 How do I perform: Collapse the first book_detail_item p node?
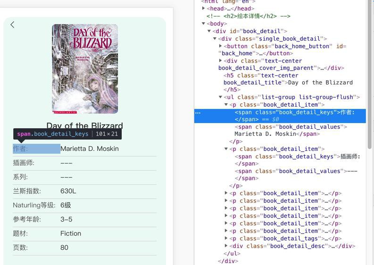click(x=226, y=105)
